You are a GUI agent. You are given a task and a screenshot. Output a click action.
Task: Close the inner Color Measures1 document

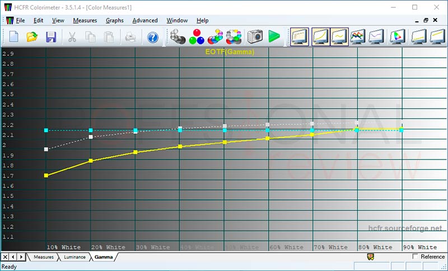pos(435,20)
